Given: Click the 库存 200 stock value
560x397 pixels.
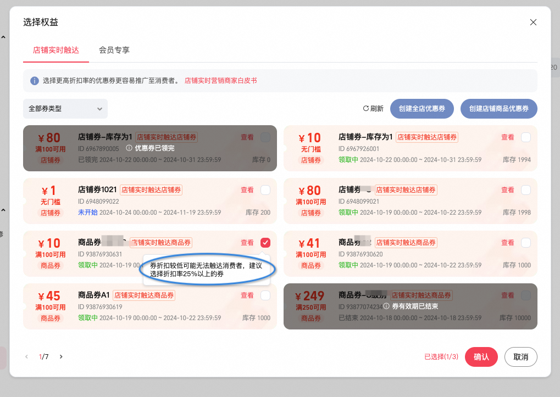Looking at the screenshot, I should click(x=258, y=213).
